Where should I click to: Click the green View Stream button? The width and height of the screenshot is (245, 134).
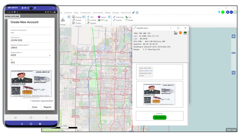[x=159, y=117]
